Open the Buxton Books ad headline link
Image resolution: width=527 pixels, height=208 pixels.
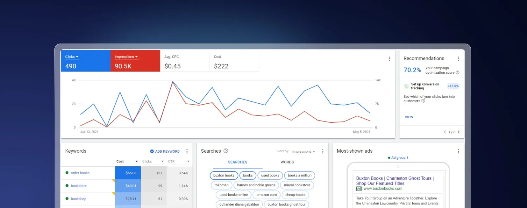[x=395, y=181]
